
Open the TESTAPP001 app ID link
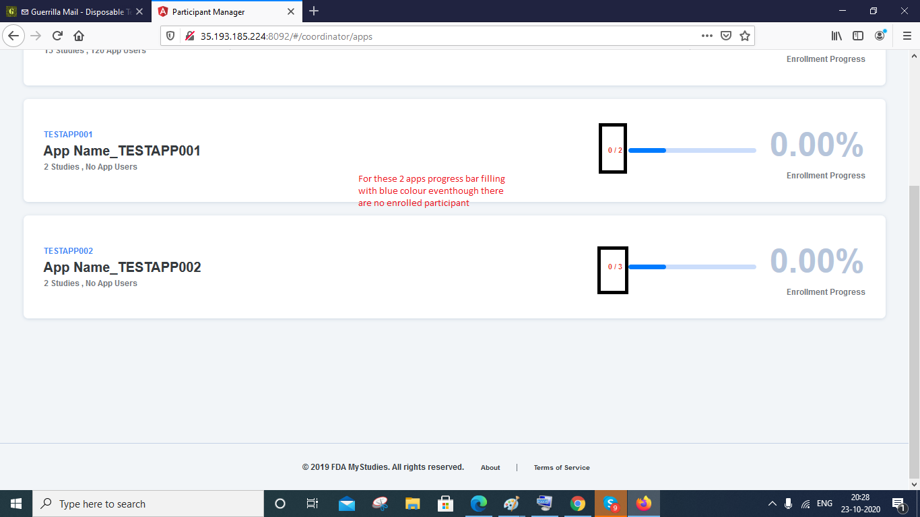(68, 135)
